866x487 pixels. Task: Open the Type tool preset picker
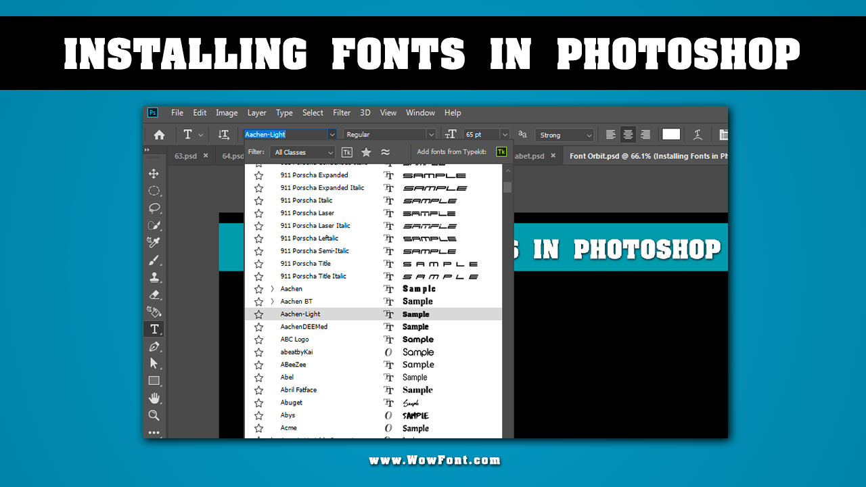pos(193,135)
